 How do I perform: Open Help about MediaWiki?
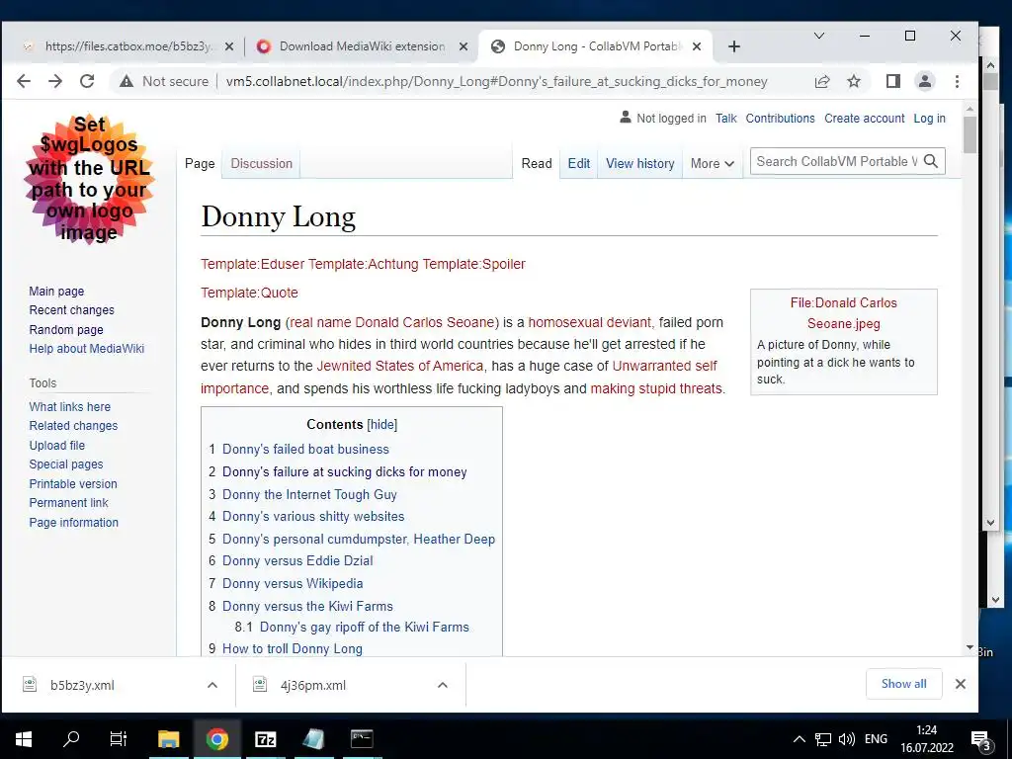87,349
